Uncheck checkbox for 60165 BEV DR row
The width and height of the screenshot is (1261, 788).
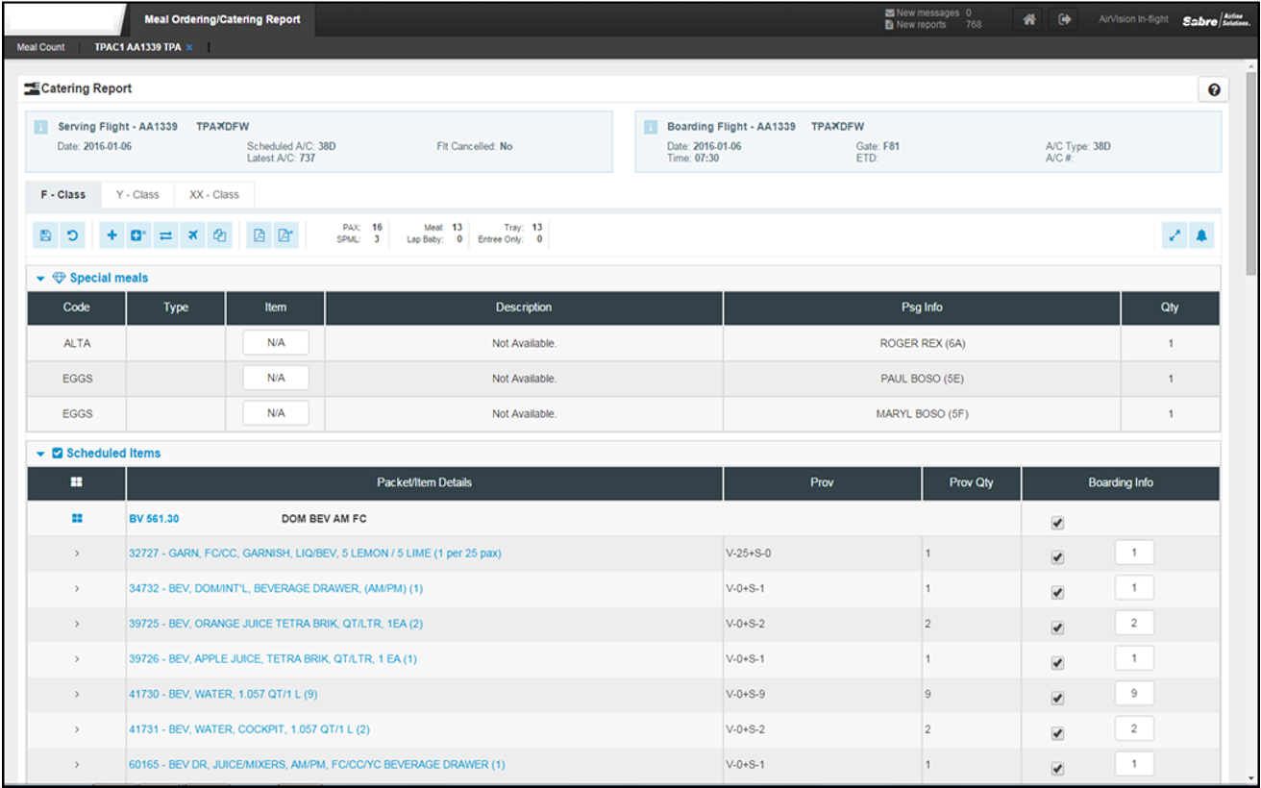pos(1058,769)
